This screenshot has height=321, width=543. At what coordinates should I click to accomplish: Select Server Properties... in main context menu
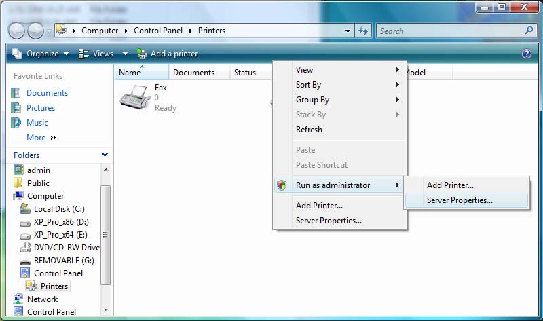coord(340,221)
